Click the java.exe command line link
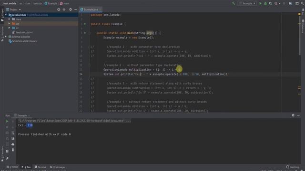 tap(74, 121)
